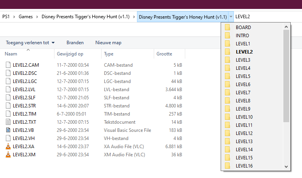This screenshot has width=302, height=178.
Task: Sort files by Grootte column
Action: tap(170, 54)
